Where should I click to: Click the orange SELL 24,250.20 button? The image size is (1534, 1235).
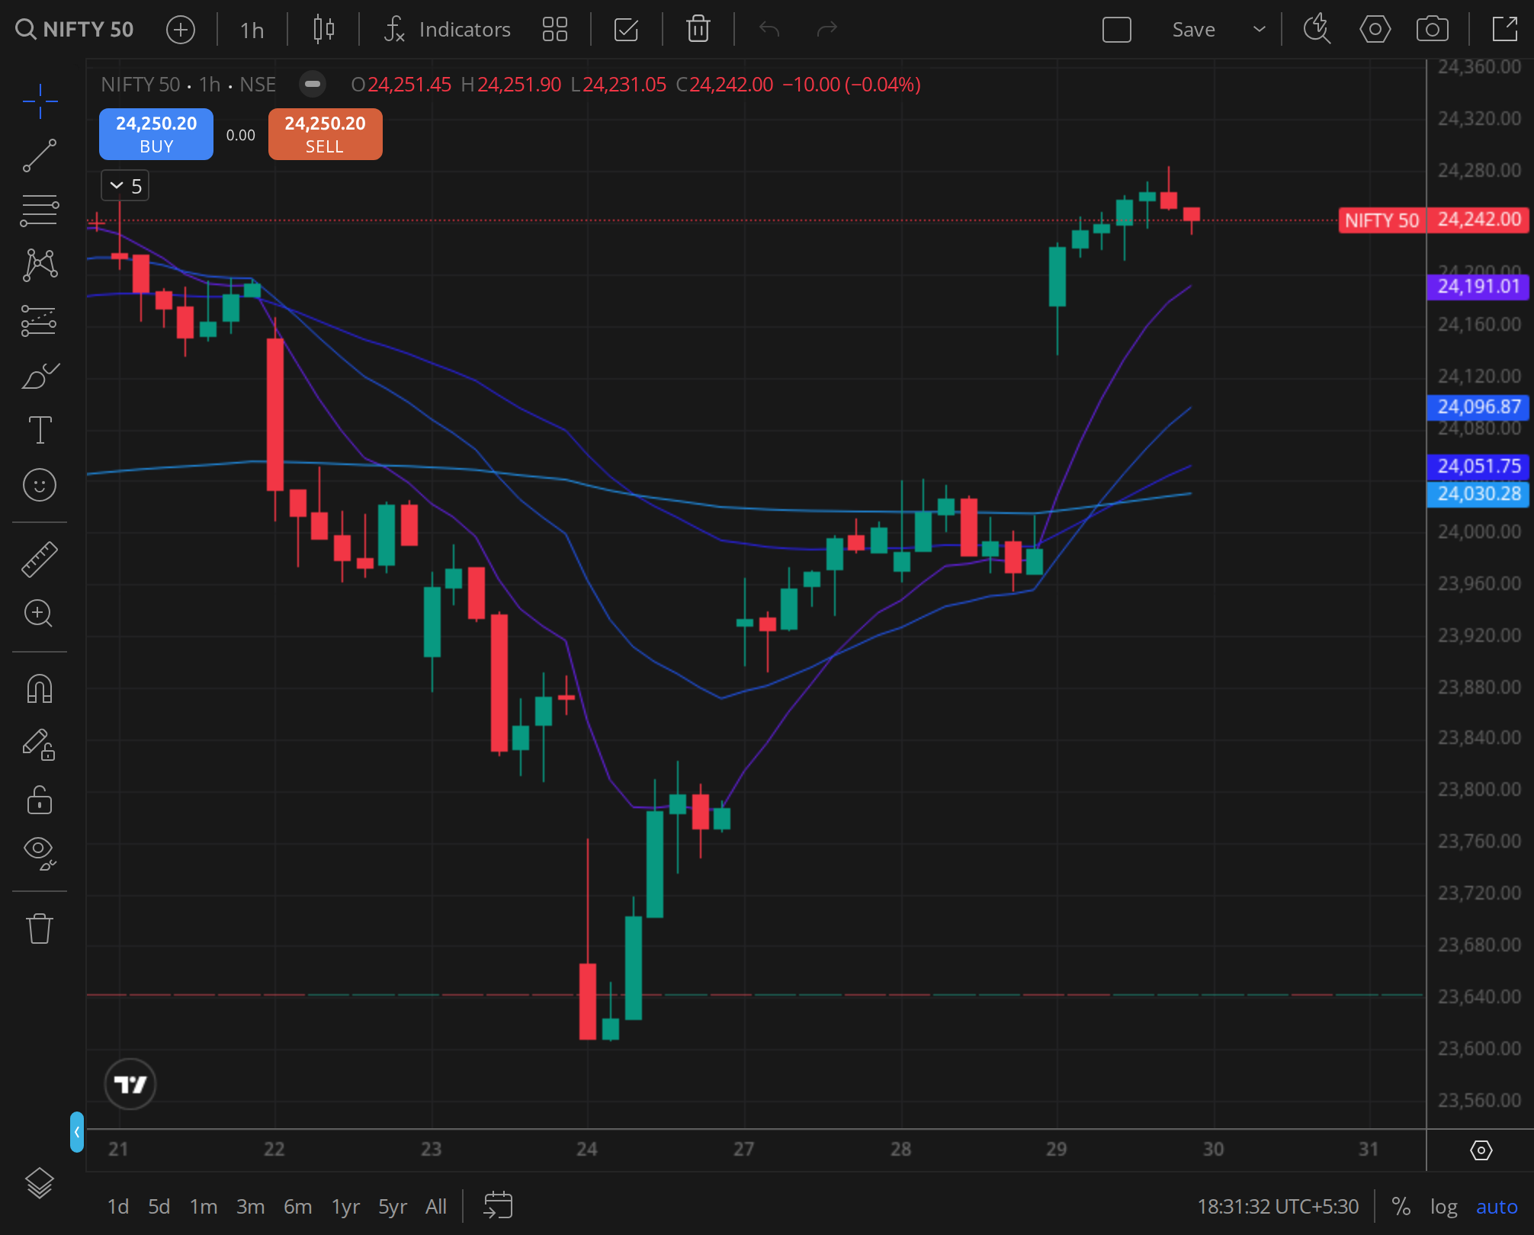point(325,134)
